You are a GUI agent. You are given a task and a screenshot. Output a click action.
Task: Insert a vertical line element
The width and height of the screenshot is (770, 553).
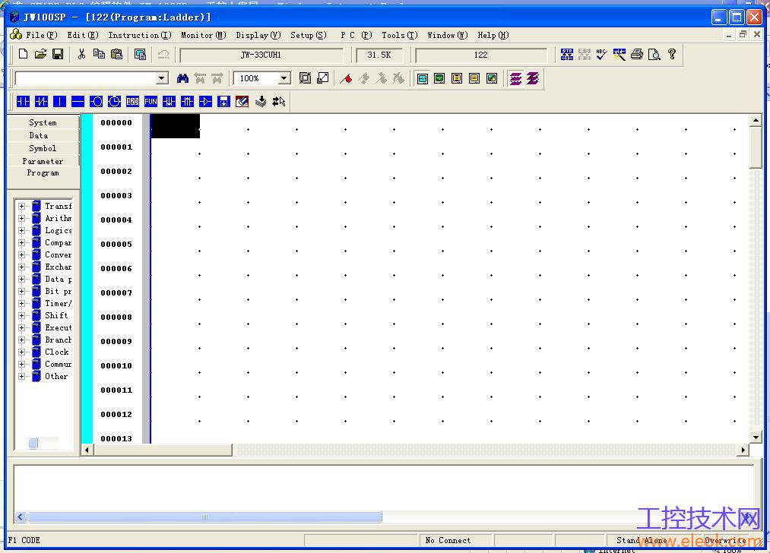coord(59,102)
